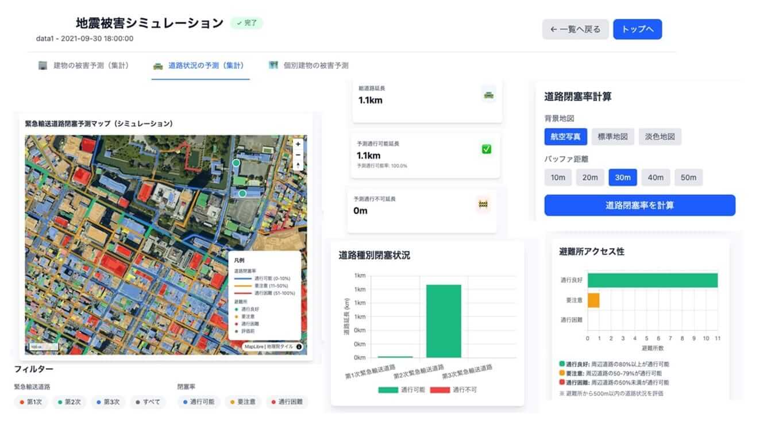
Task: Set buffer distance to 50m
Action: [688, 177]
